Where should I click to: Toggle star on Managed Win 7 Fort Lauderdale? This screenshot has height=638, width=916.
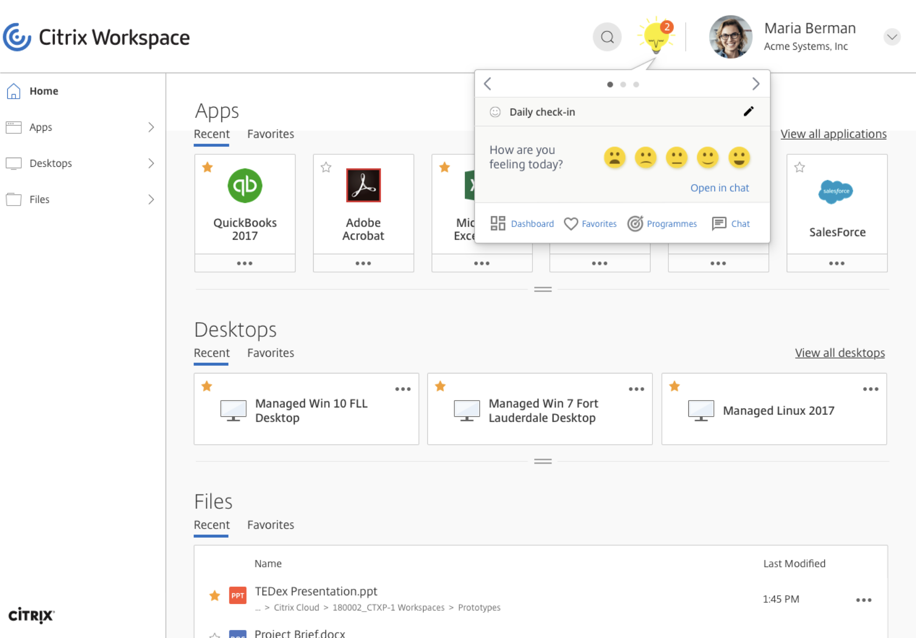point(440,386)
